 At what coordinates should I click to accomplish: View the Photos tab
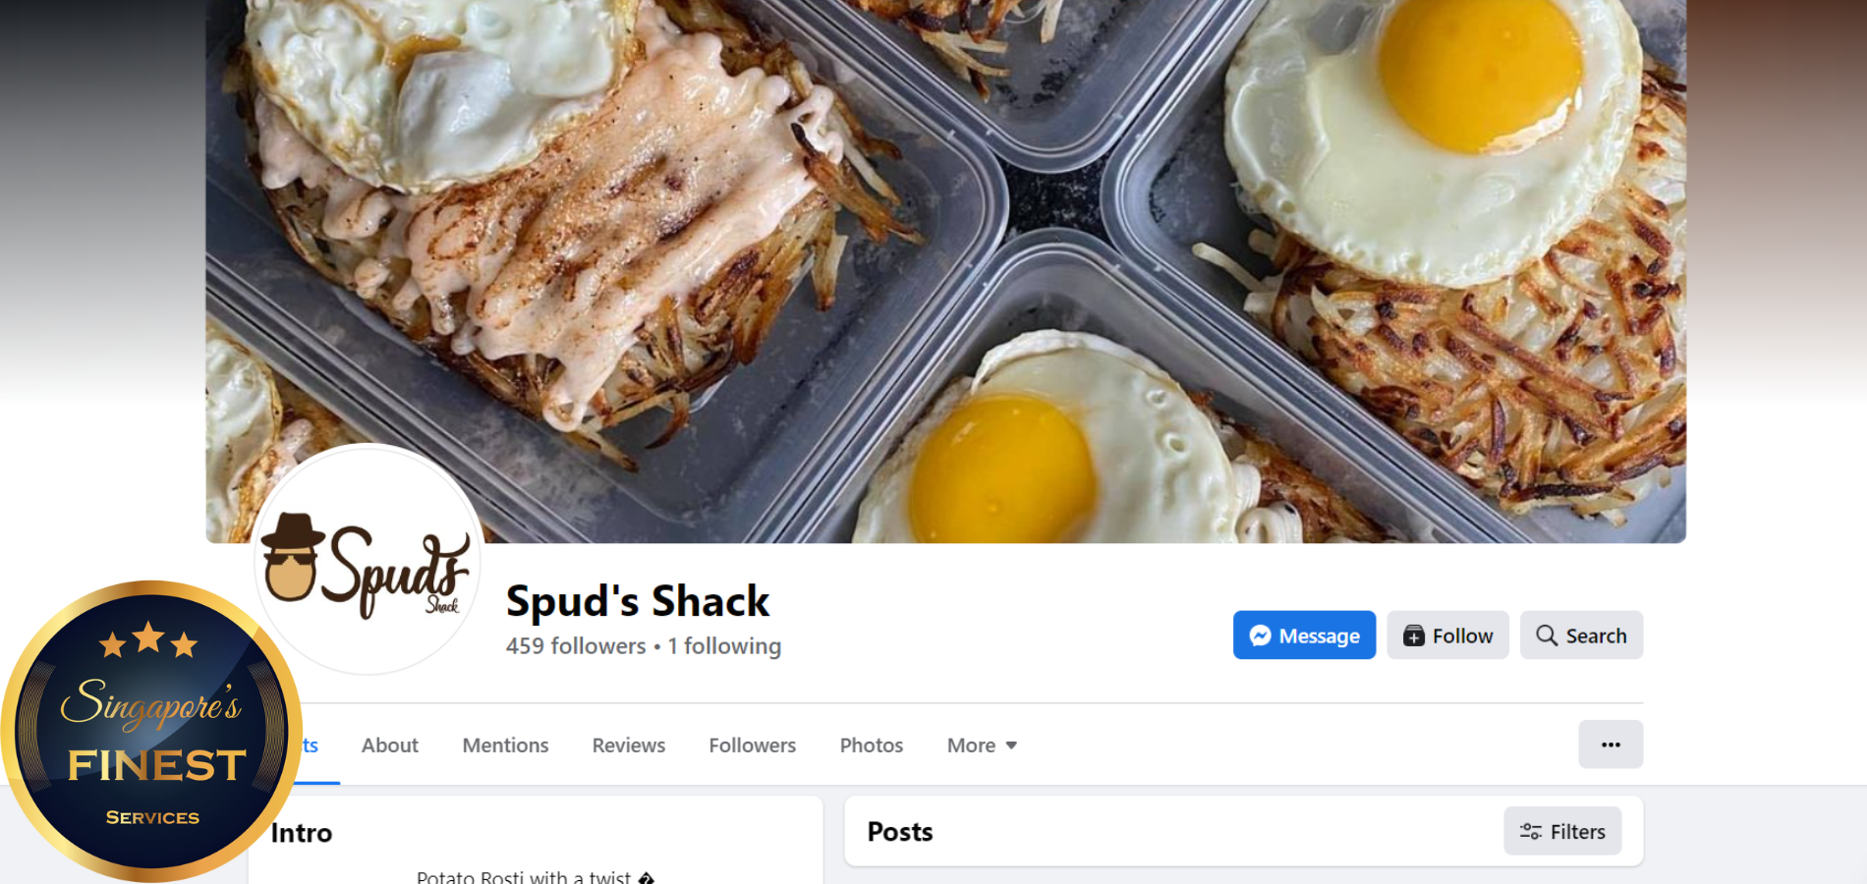pos(872,746)
